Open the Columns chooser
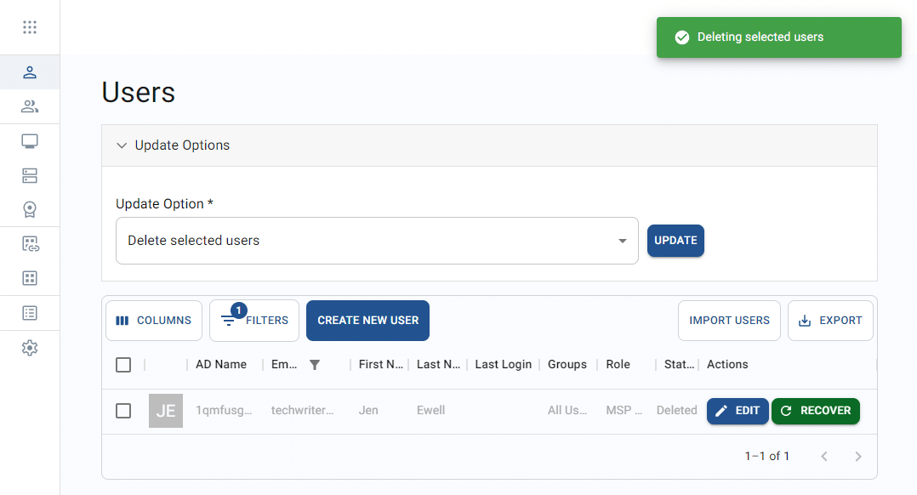Screen dimensions: 917x495 154,321
